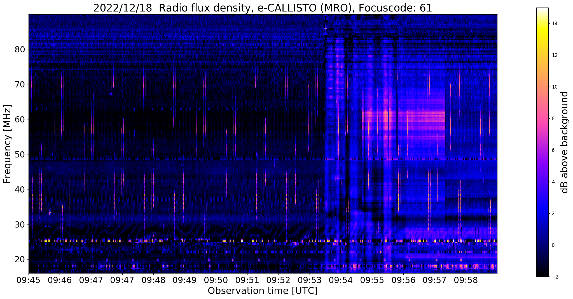Click the 40 MHz y-axis tick label
Image resolution: width=573 pixels, height=299 pixels.
[20, 189]
